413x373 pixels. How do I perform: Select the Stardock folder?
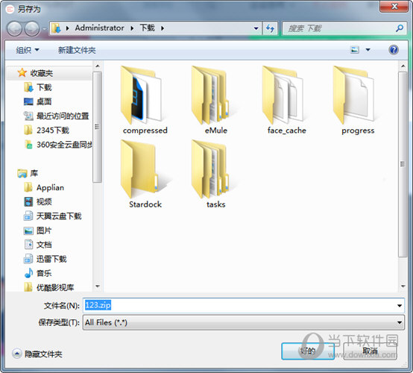tap(145, 175)
